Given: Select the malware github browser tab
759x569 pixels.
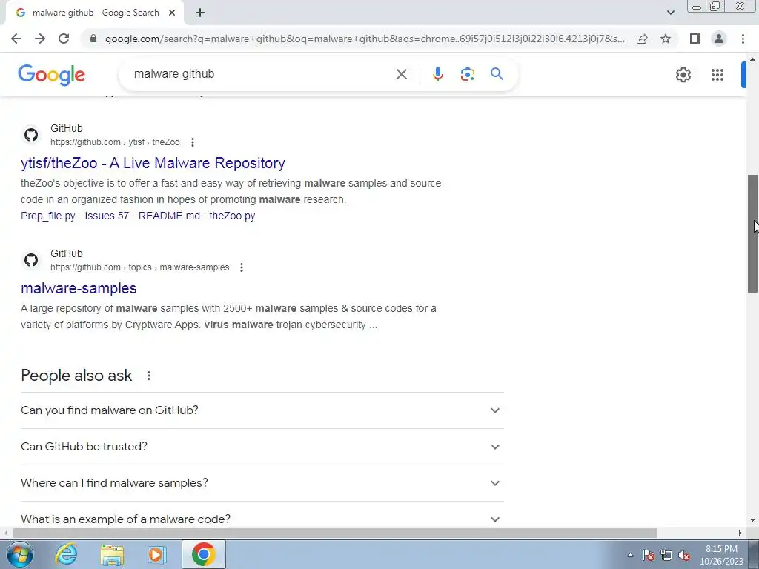Looking at the screenshot, I should [x=95, y=13].
